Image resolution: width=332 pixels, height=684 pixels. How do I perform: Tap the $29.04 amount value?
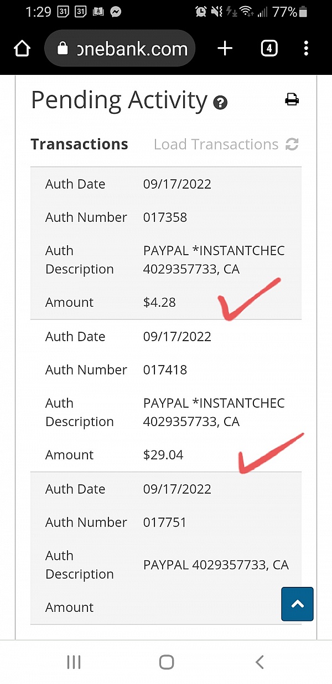pos(163,455)
